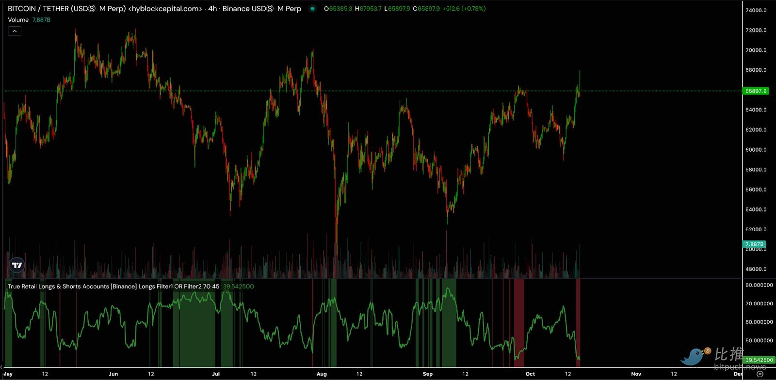Click 64000.0 on the price axis
The width and height of the screenshot is (776, 380).
pyautogui.click(x=756, y=110)
